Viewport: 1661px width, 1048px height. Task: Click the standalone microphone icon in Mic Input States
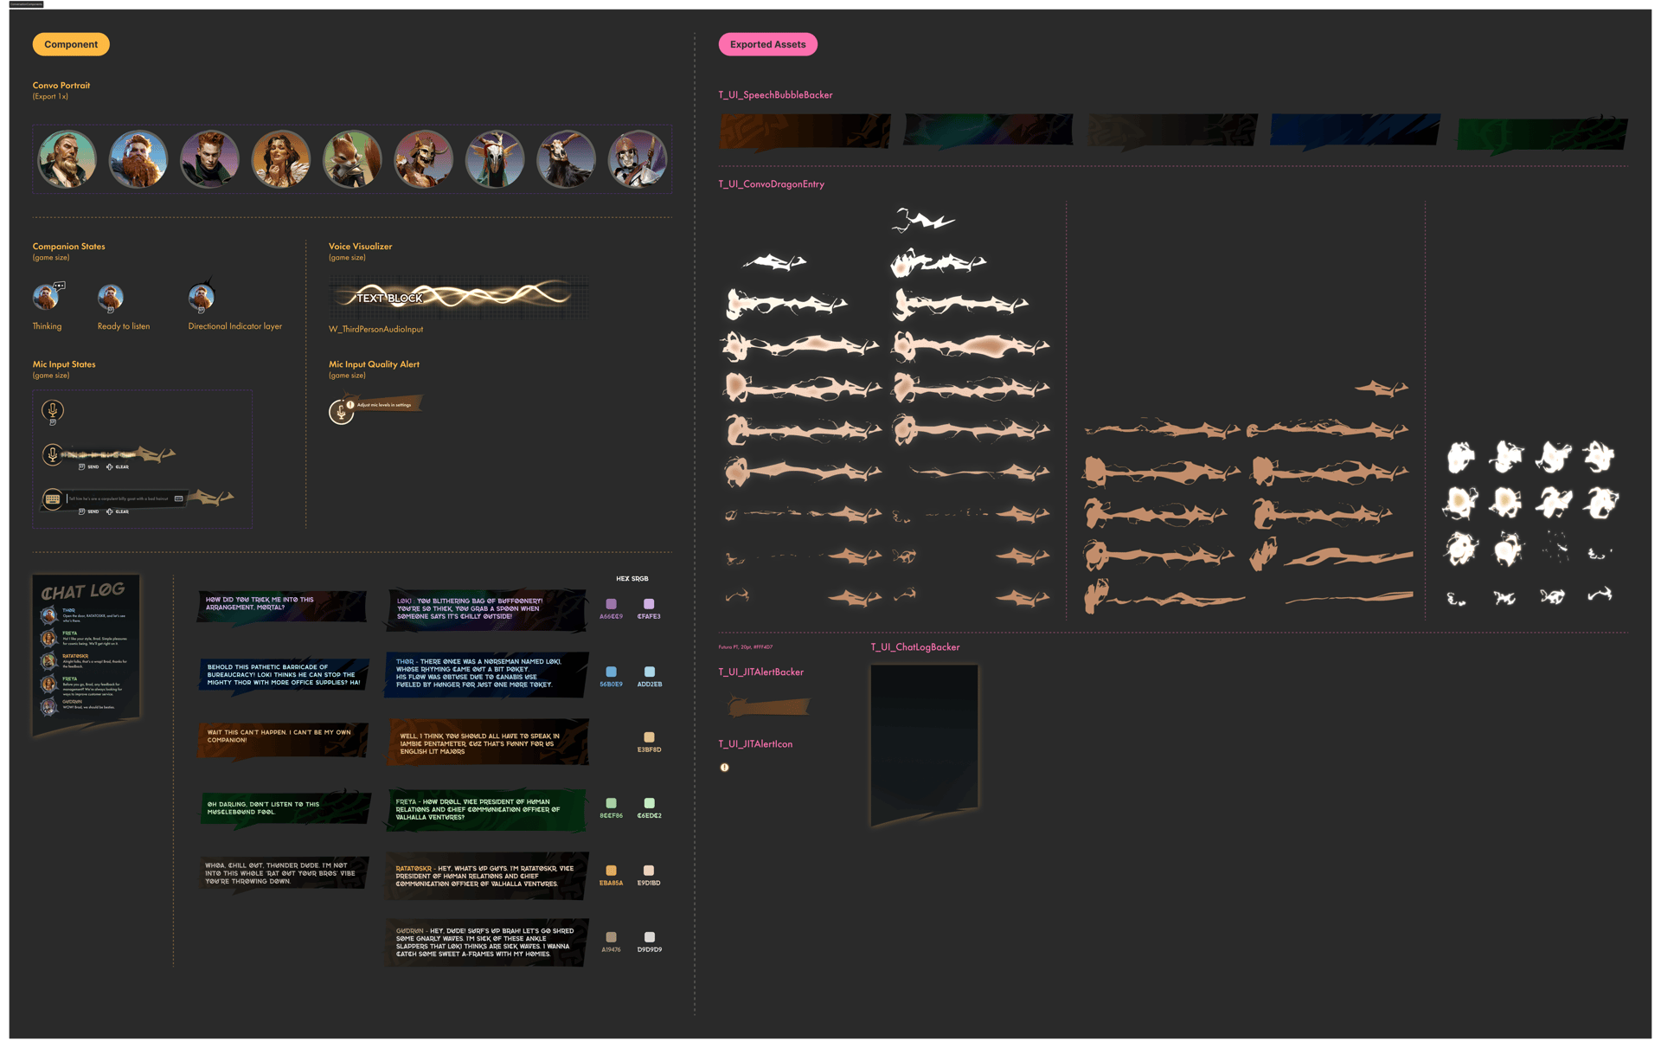click(x=52, y=410)
